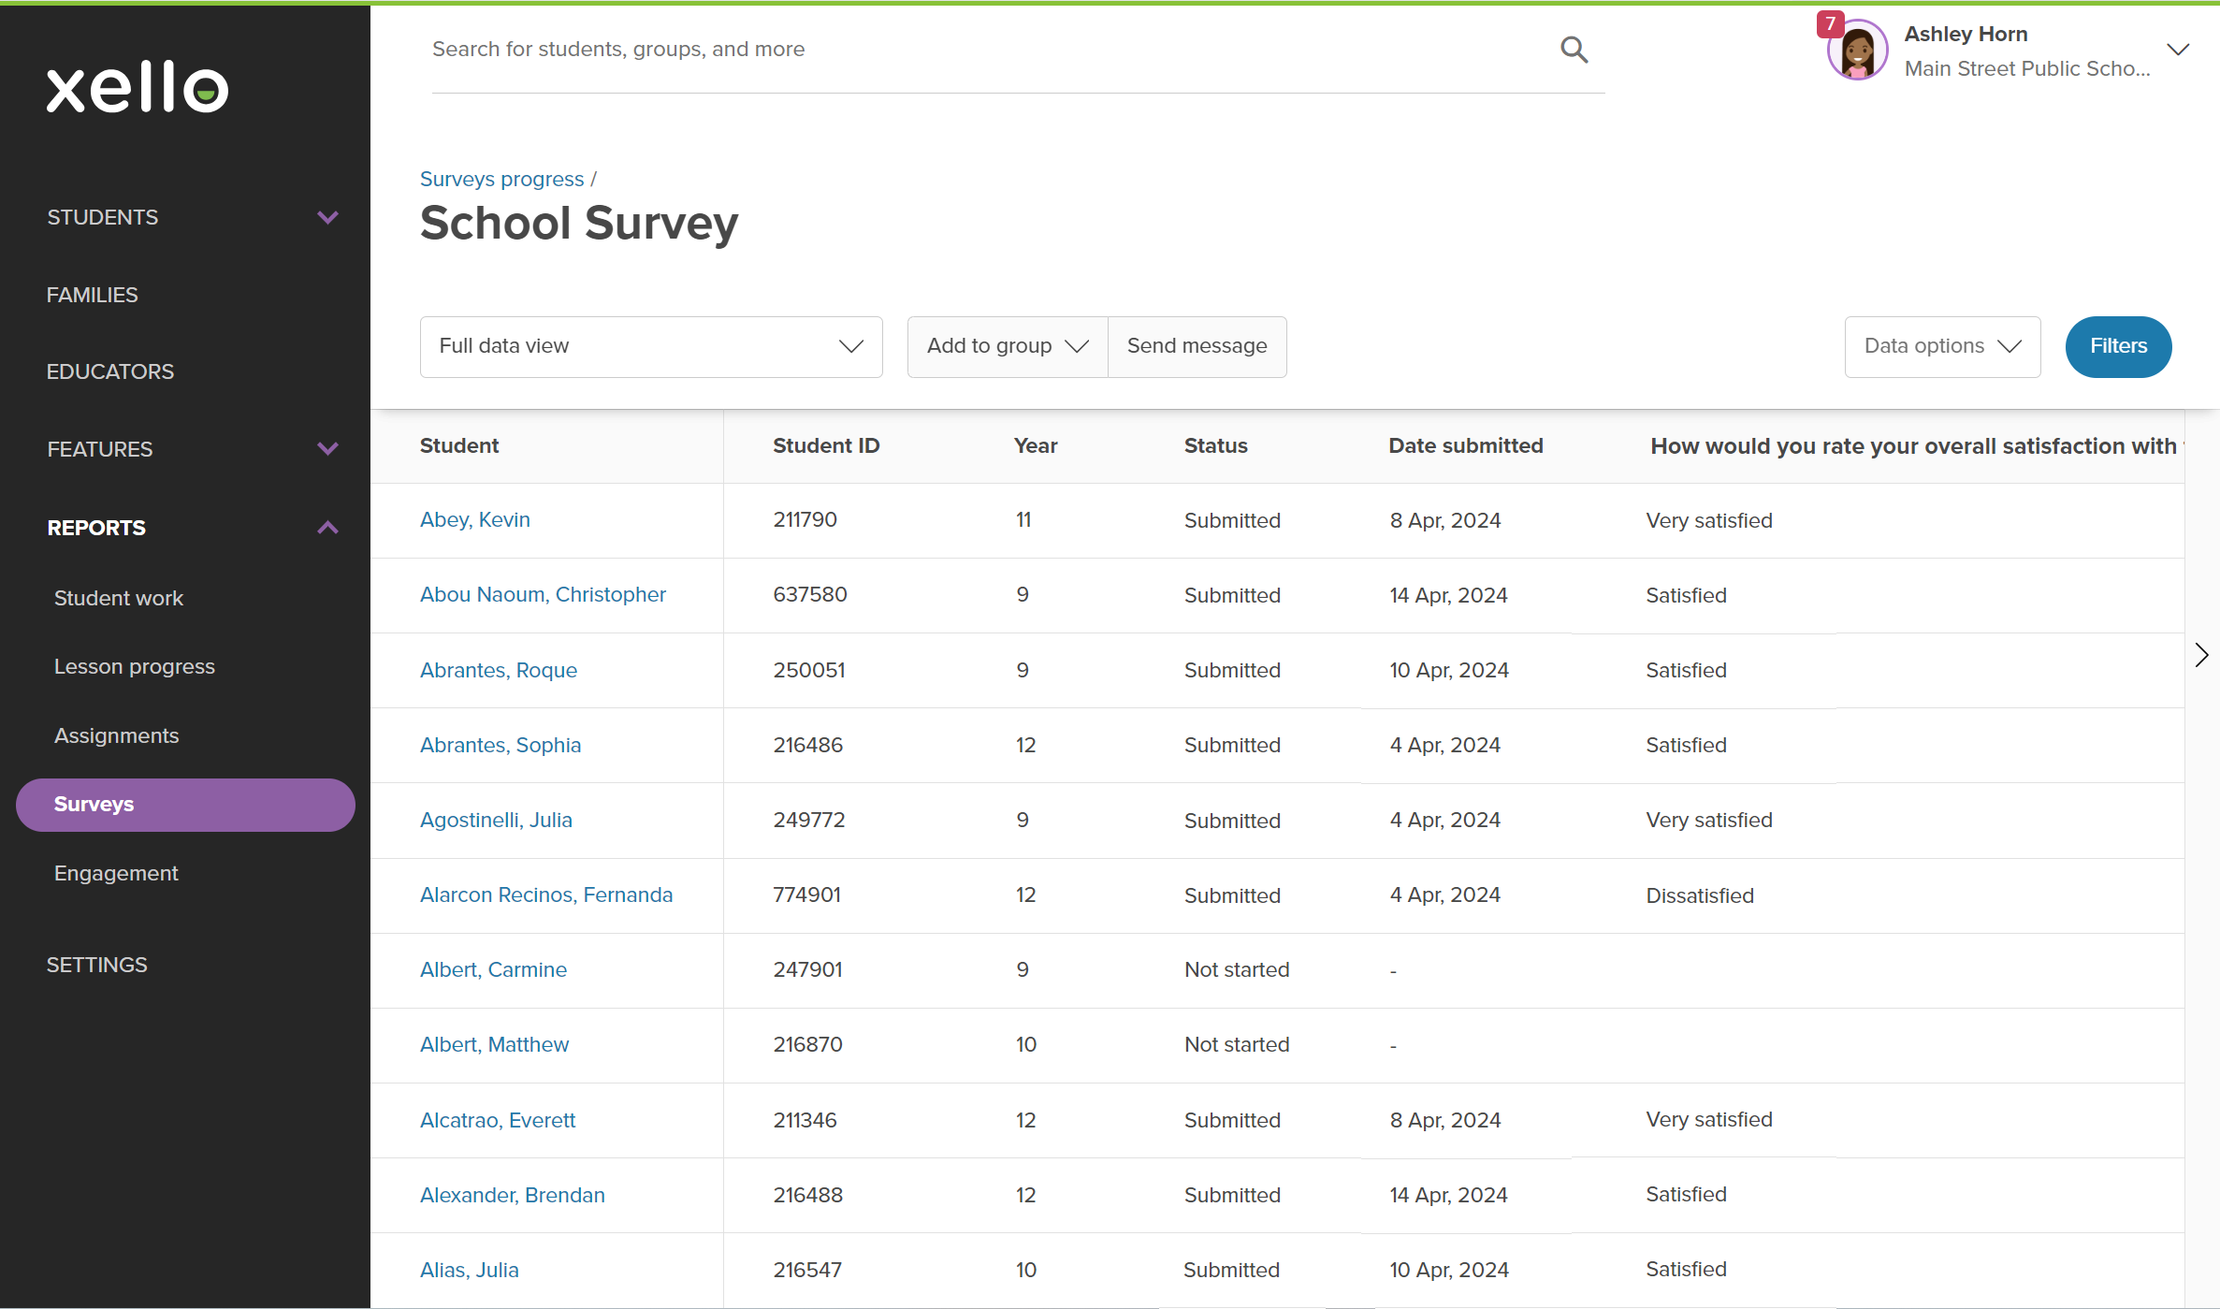Open the Full data view dropdown

coord(650,346)
